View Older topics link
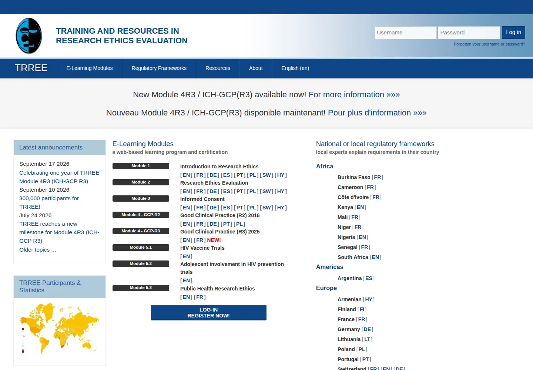 (38, 250)
